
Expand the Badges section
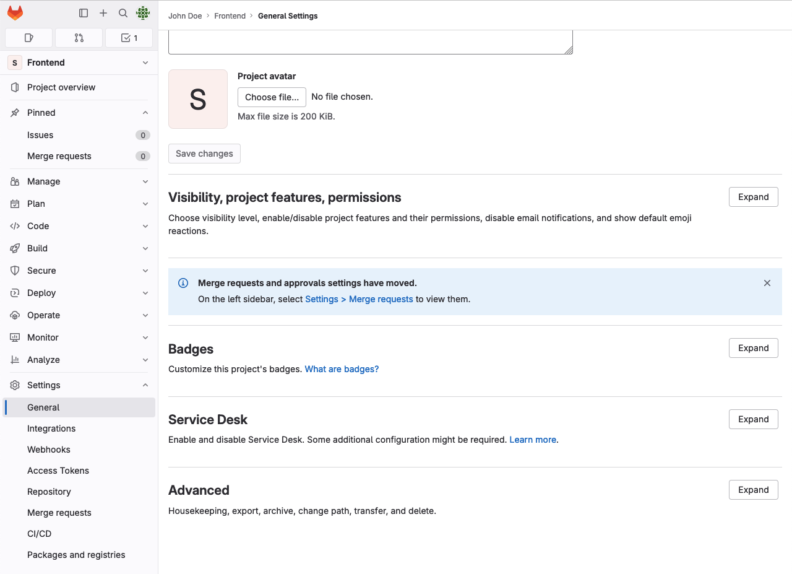click(753, 348)
